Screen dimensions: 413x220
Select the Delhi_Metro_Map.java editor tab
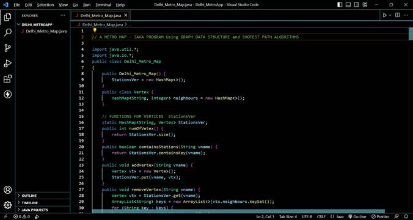pos(100,15)
